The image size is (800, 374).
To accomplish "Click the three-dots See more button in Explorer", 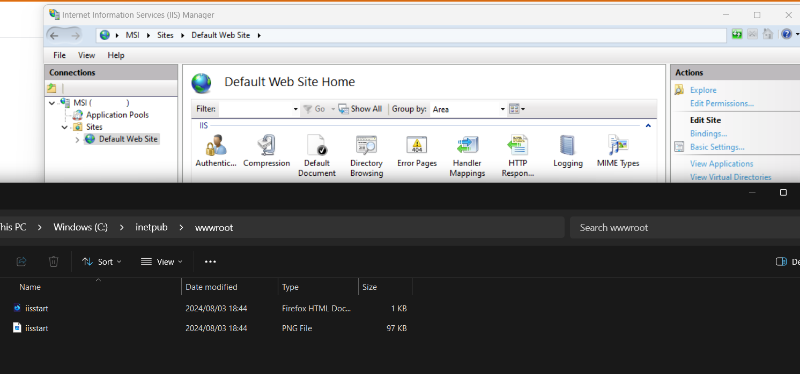I will (x=210, y=261).
